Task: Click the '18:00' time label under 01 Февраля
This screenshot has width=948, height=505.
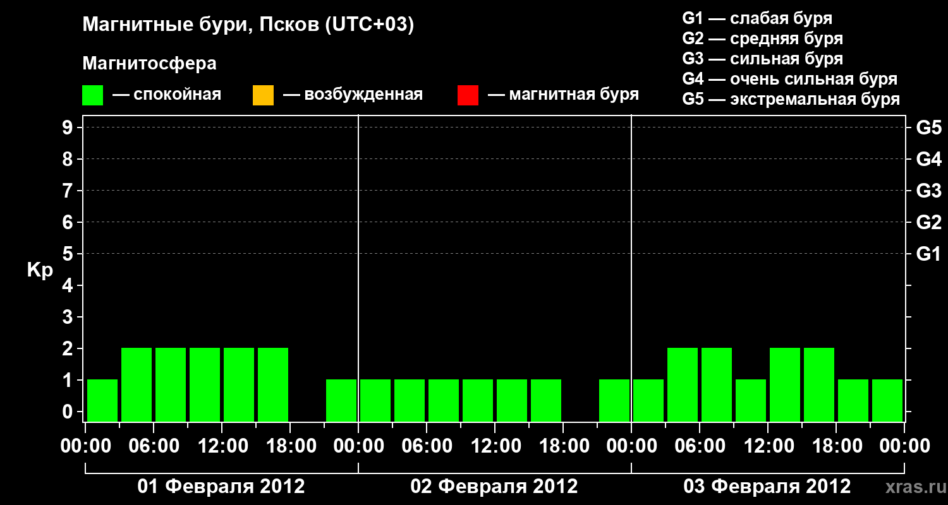Action: coord(290,446)
